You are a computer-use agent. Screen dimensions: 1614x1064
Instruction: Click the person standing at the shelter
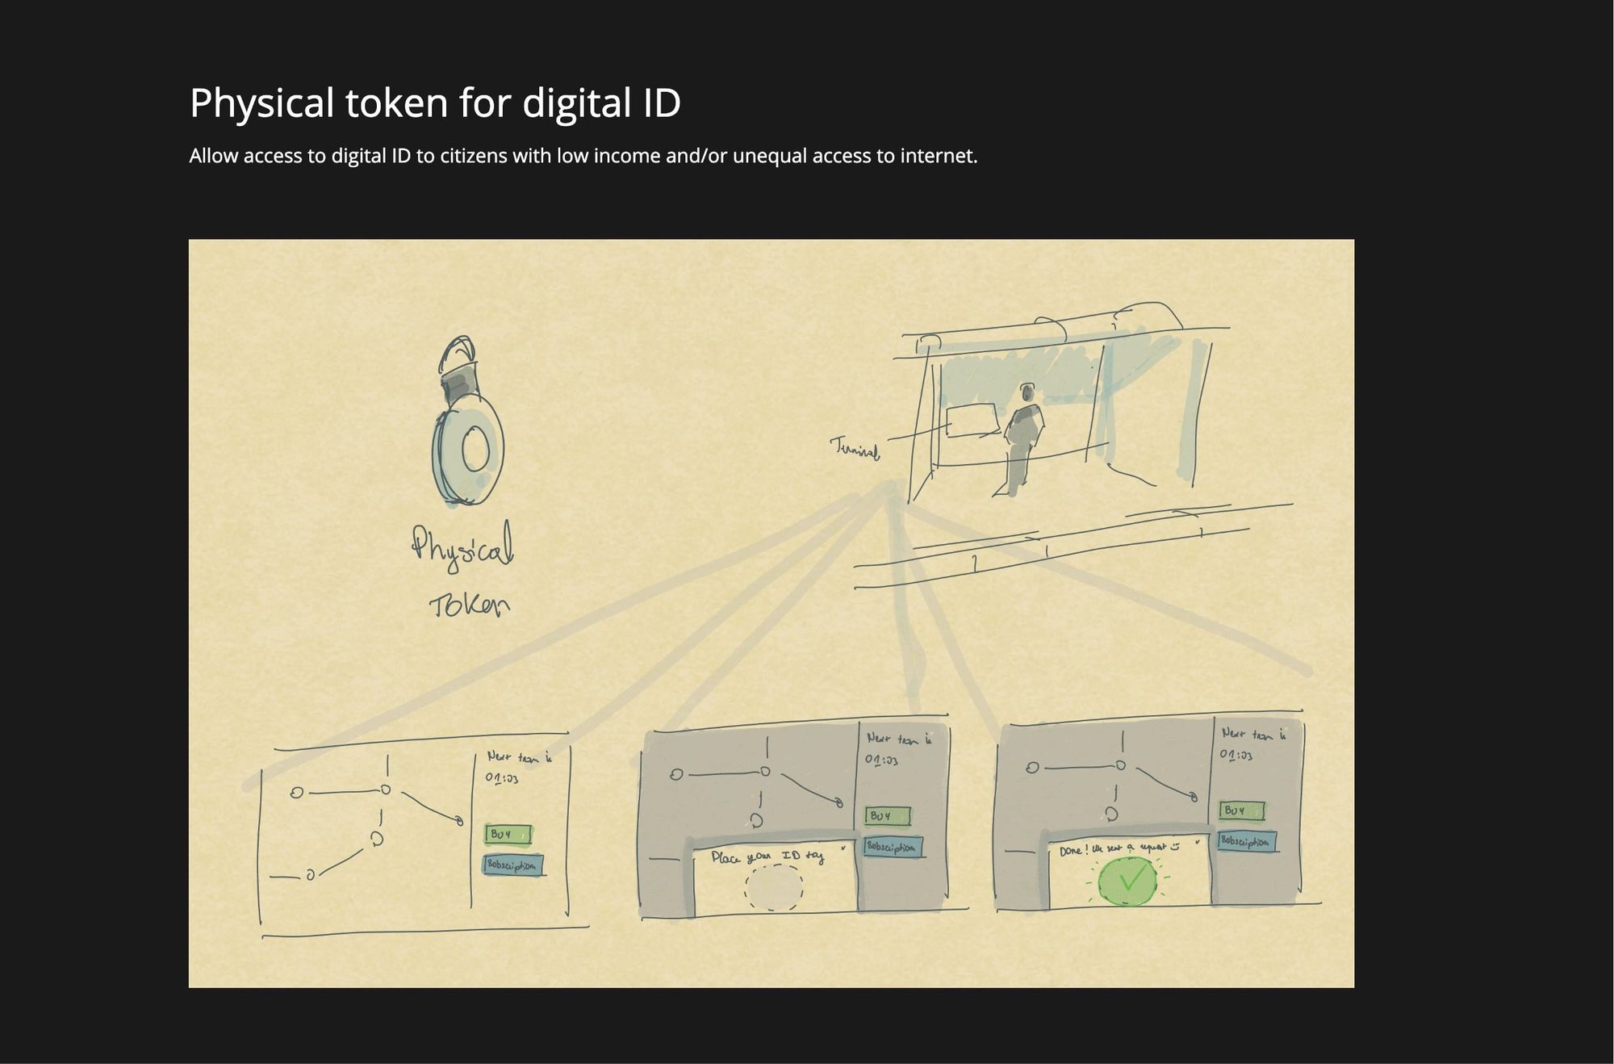pyautogui.click(x=1021, y=438)
